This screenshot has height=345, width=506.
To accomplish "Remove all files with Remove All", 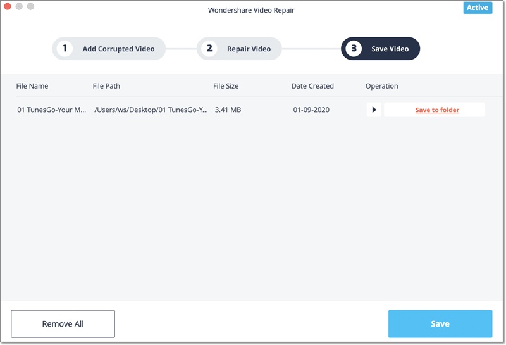I will click(63, 323).
